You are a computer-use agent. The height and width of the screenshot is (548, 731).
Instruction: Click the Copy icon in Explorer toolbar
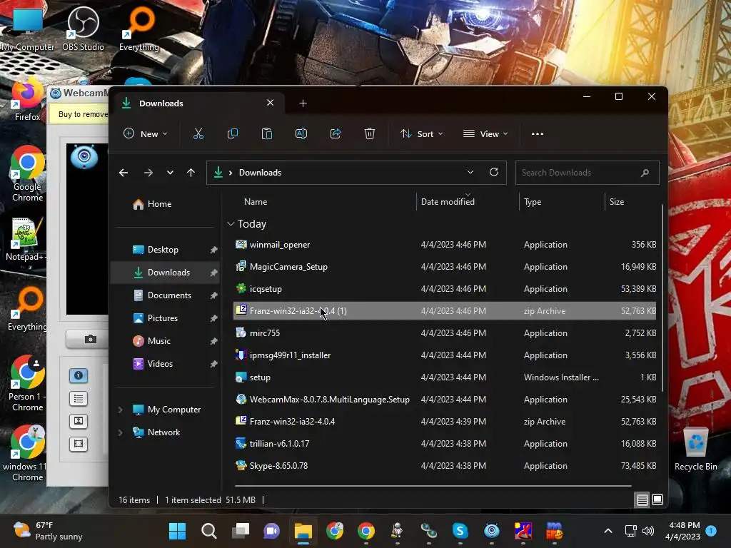click(232, 133)
